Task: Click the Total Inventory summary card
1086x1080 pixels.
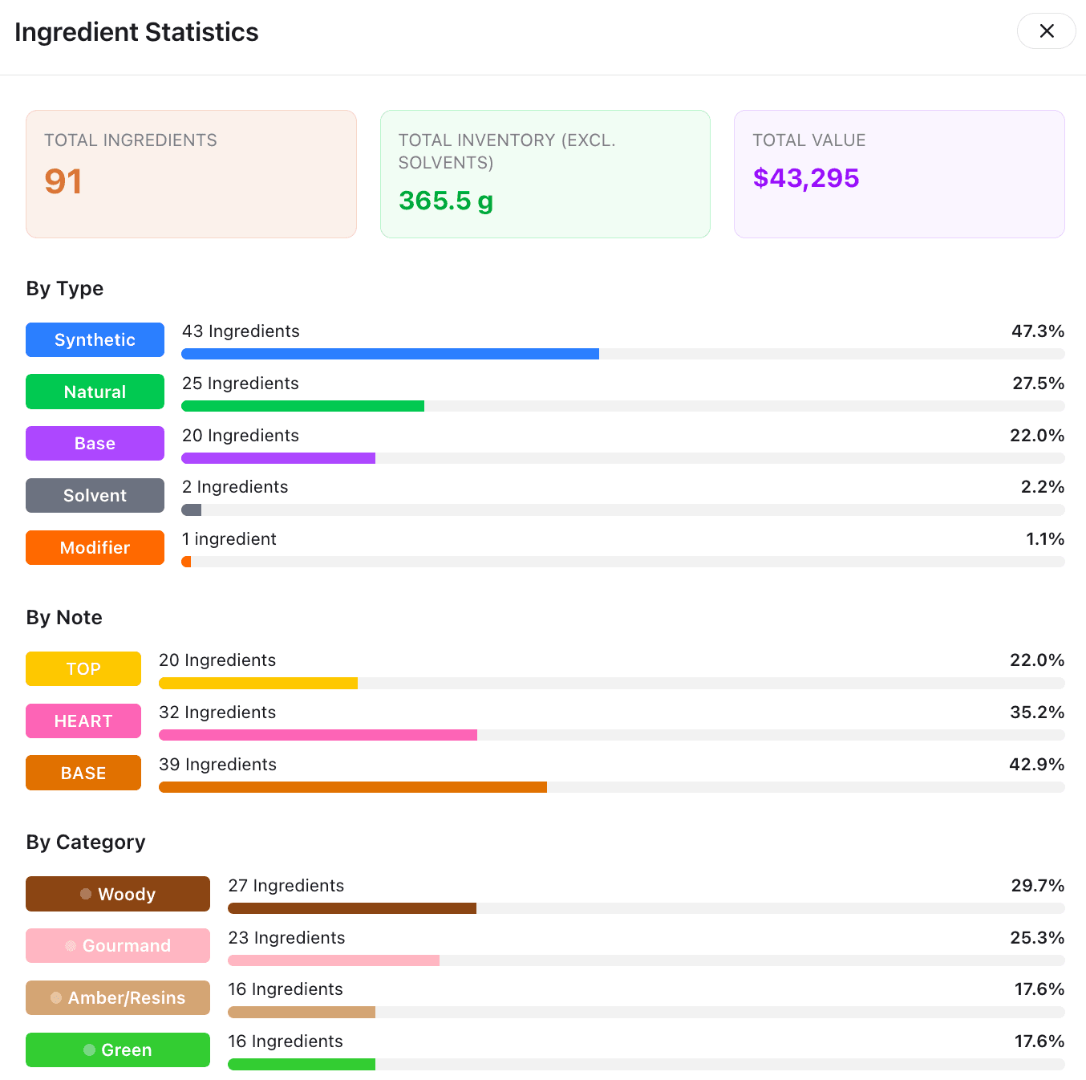Action: (x=545, y=174)
